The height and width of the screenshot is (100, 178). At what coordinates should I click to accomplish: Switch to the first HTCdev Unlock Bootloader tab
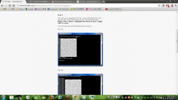click(x=13, y=2)
